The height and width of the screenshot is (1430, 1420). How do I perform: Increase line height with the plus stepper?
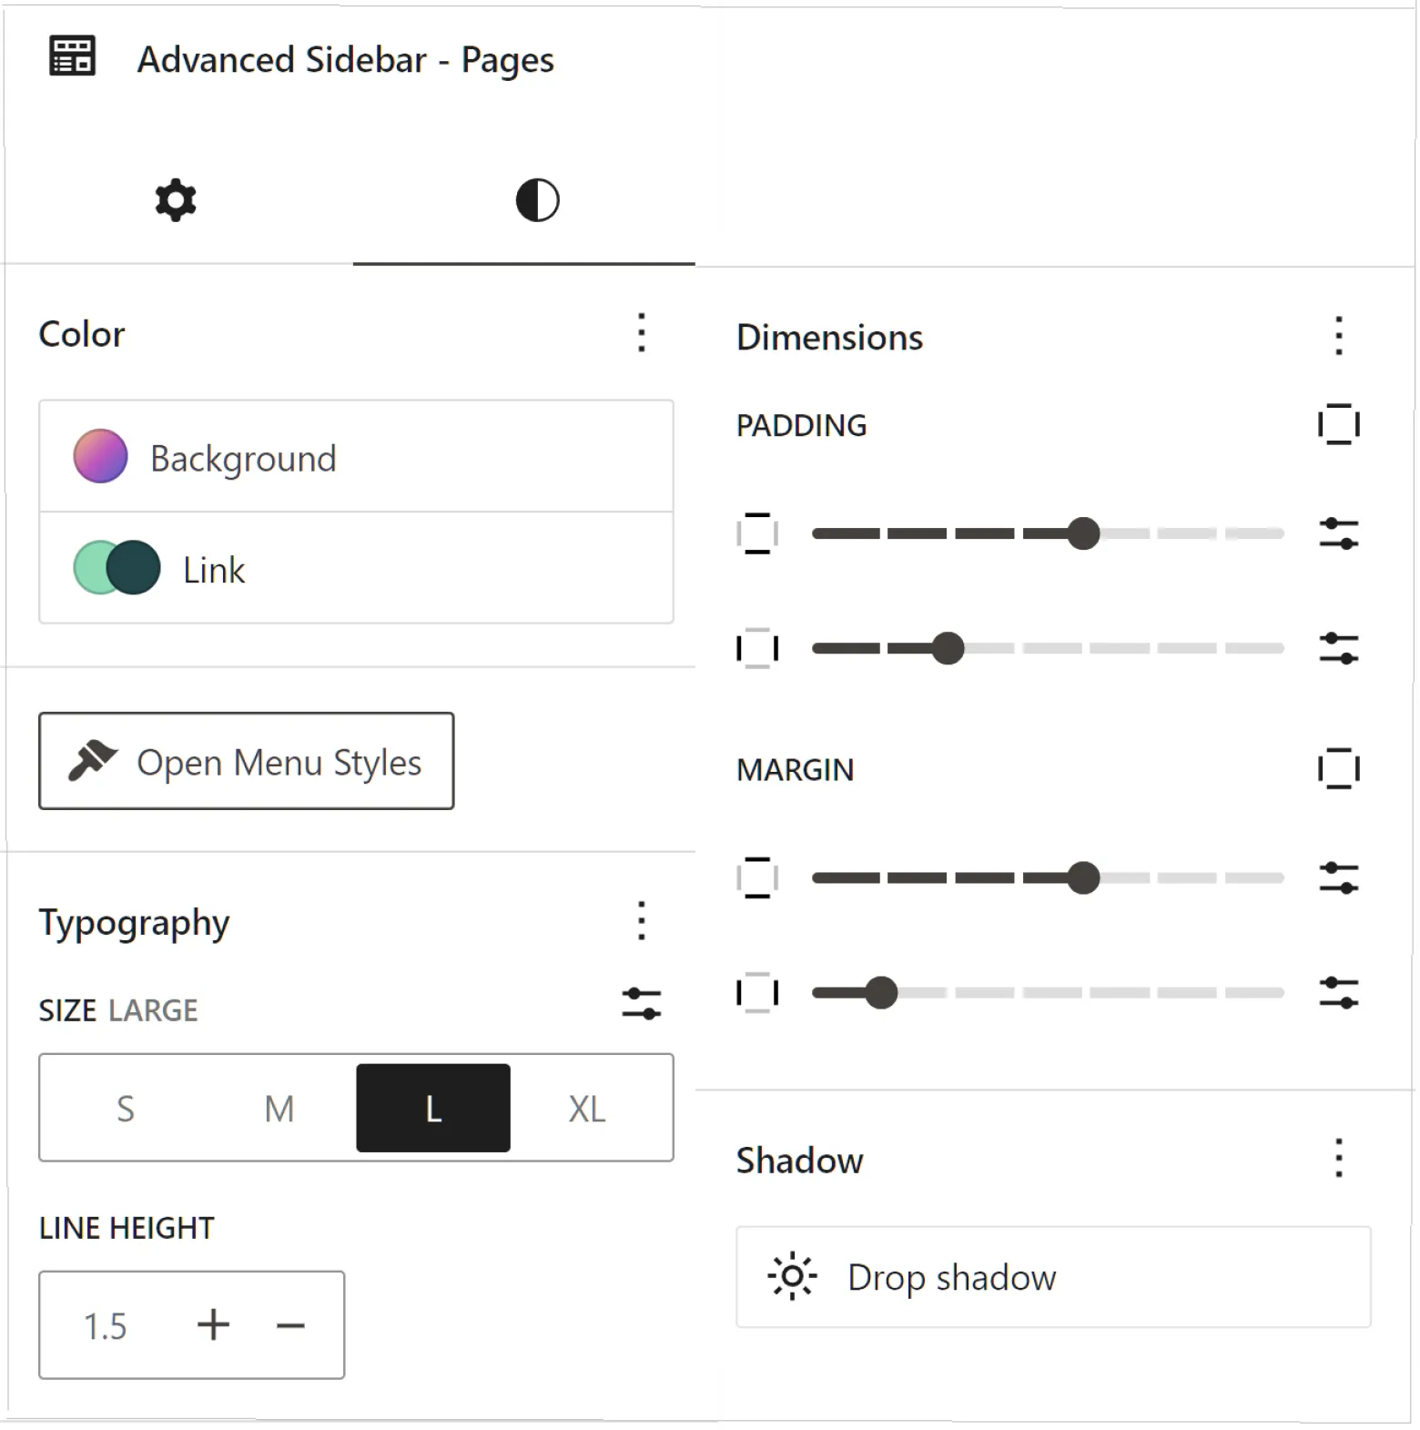[x=213, y=1325]
